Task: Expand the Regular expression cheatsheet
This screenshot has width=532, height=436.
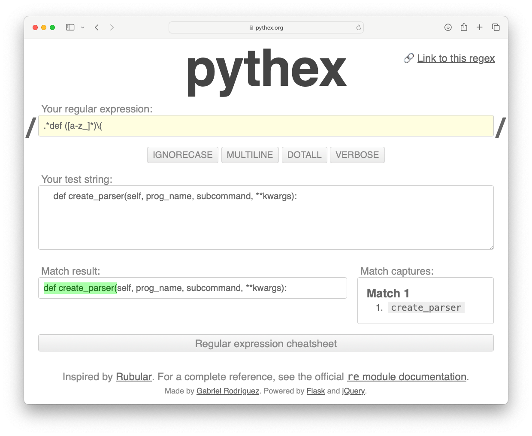Action: tap(266, 343)
